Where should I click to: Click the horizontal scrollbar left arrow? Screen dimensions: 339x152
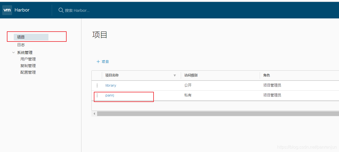click(x=94, y=114)
